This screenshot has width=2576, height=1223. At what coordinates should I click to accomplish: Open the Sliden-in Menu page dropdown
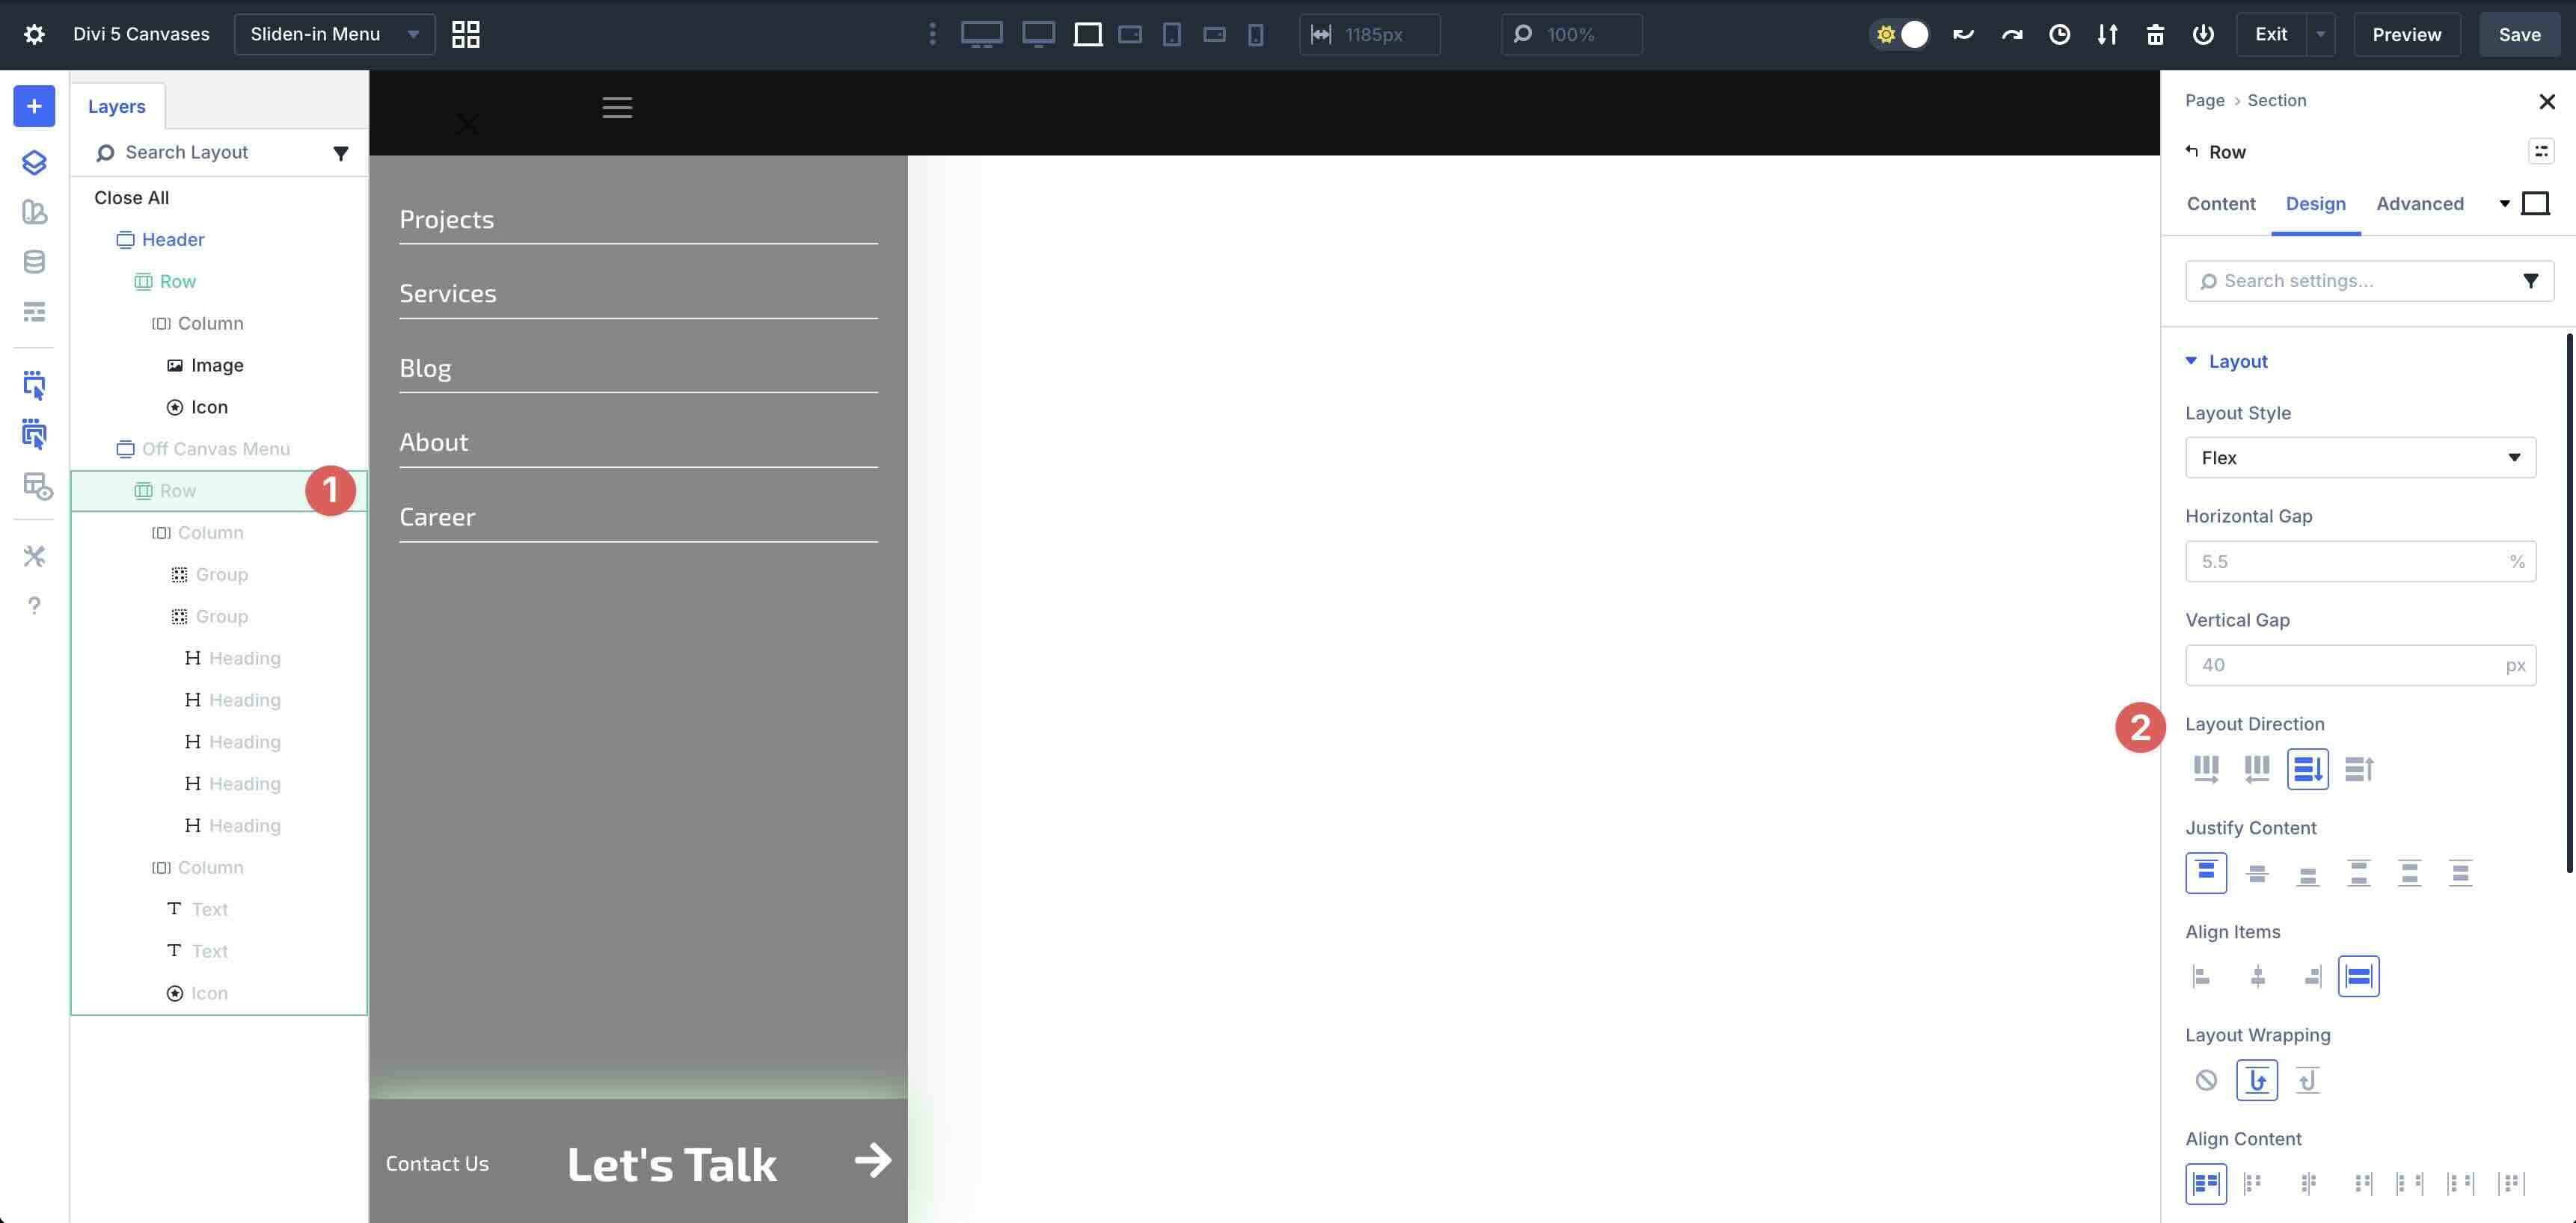point(334,33)
